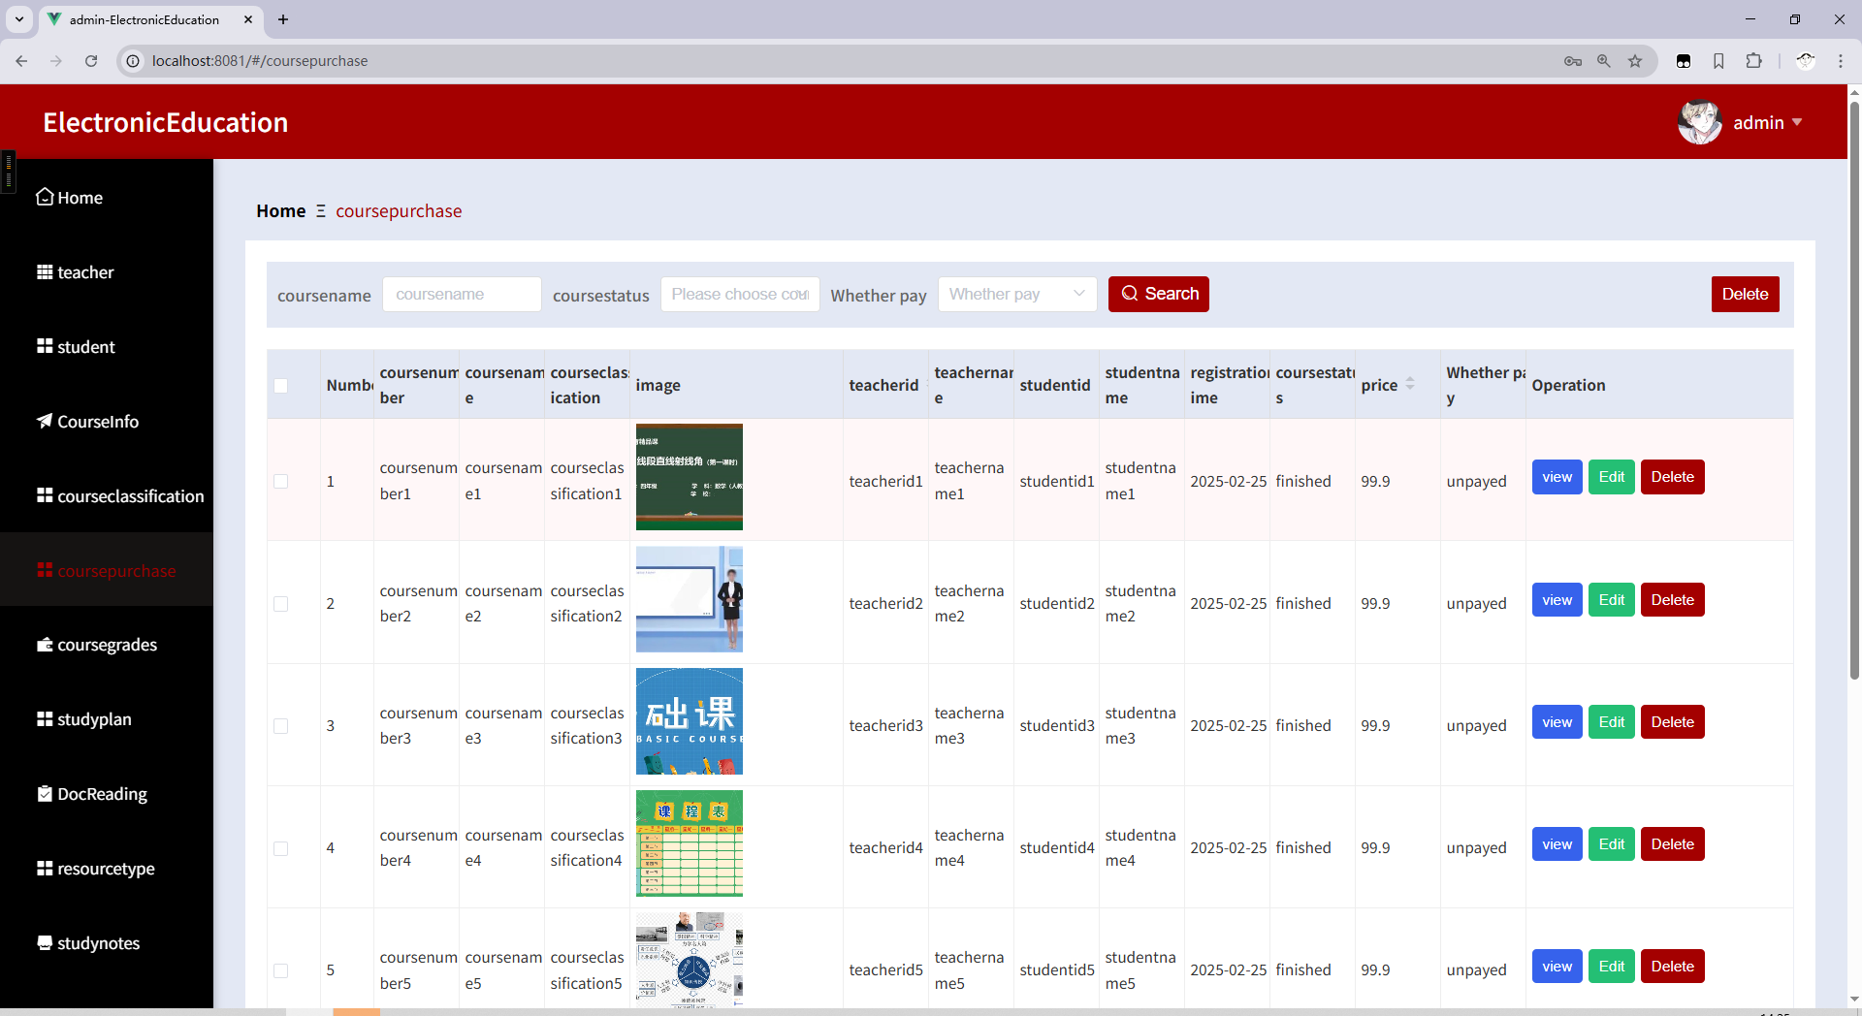
Task: Check the checkbox for row 1
Action: pyautogui.click(x=281, y=482)
